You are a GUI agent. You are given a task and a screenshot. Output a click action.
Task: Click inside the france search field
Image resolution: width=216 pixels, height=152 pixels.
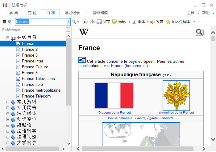click(41, 22)
